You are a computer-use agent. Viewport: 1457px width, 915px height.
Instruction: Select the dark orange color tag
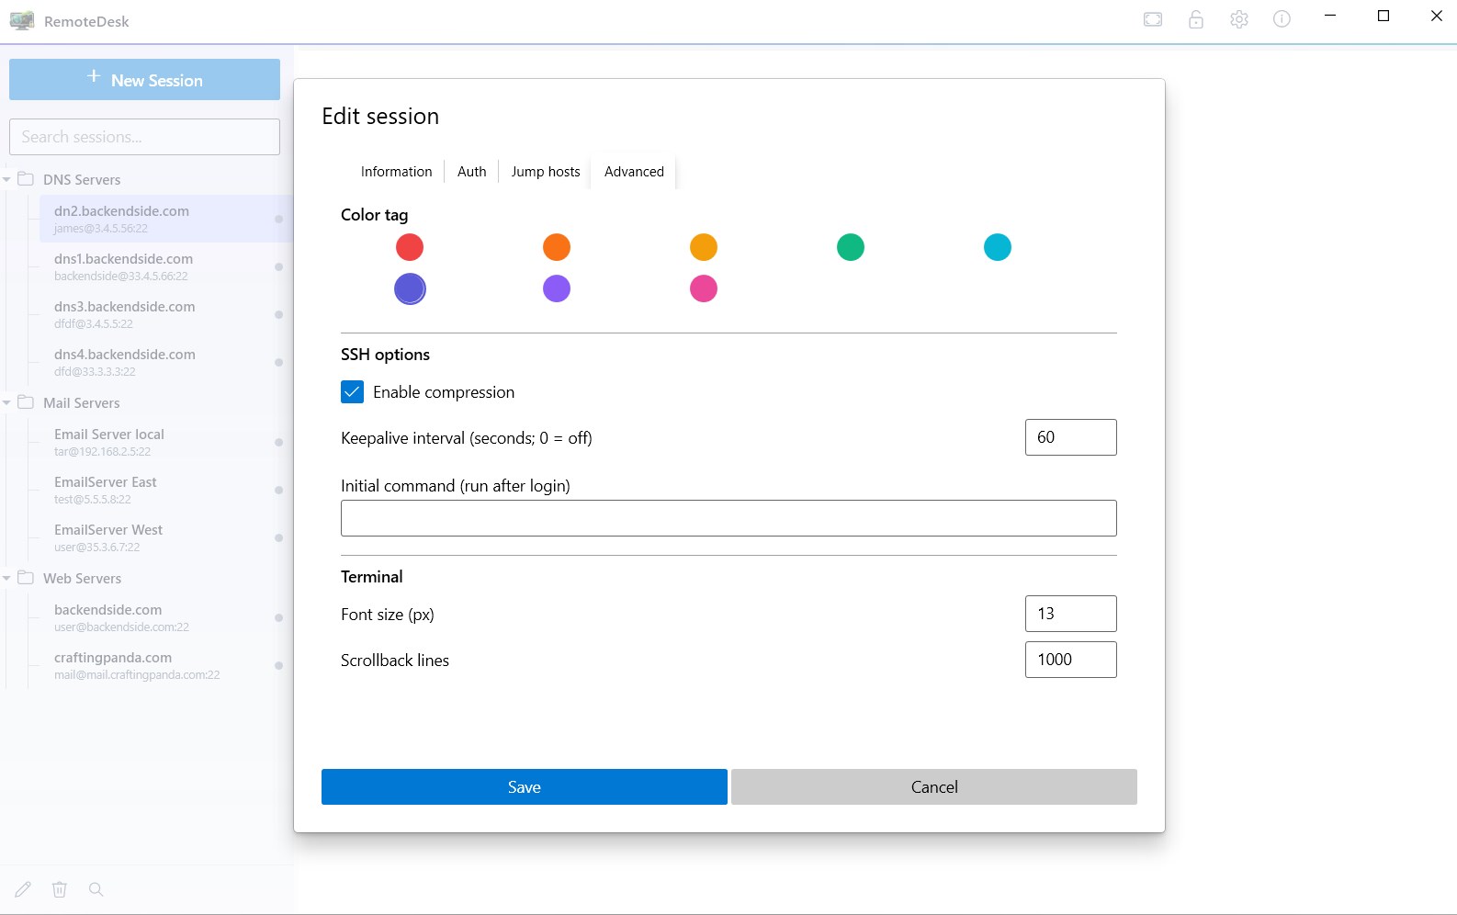coord(557,247)
